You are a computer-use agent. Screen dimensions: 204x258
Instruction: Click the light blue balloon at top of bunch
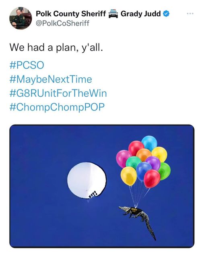point(149,143)
